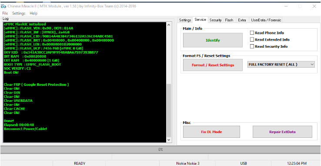Click the 'EXT RAM' log line
321x166 pixels.
pos(31,60)
